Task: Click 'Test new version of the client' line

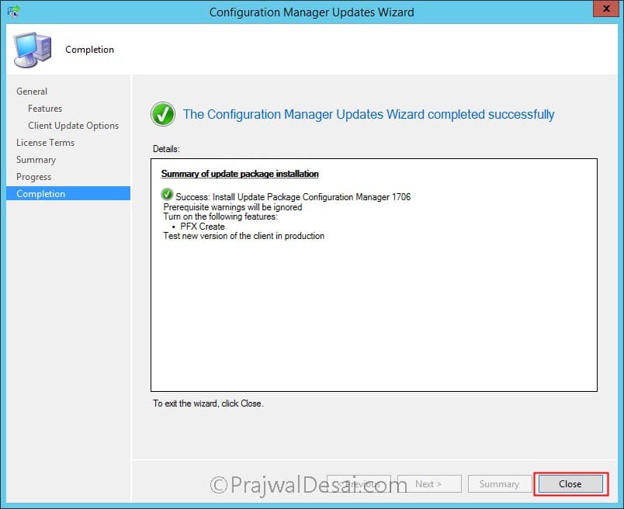Action: (244, 236)
